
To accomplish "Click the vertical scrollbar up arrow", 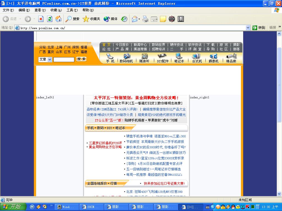I will [279, 34].
